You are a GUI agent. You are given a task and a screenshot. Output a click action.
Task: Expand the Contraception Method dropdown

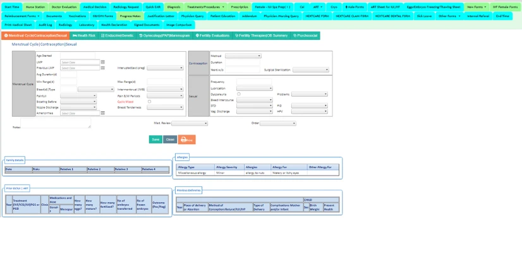[243, 56]
